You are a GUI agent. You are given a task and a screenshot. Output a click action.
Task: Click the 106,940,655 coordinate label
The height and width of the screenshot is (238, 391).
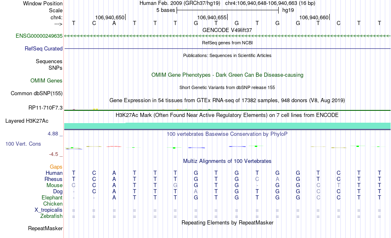coord(212,17)
